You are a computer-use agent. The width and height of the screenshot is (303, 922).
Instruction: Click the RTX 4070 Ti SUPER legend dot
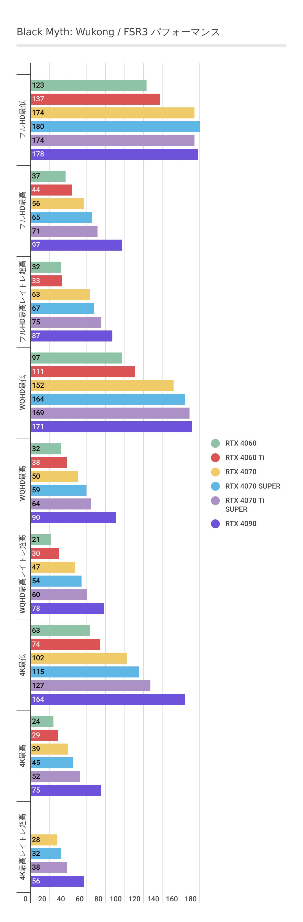click(215, 500)
